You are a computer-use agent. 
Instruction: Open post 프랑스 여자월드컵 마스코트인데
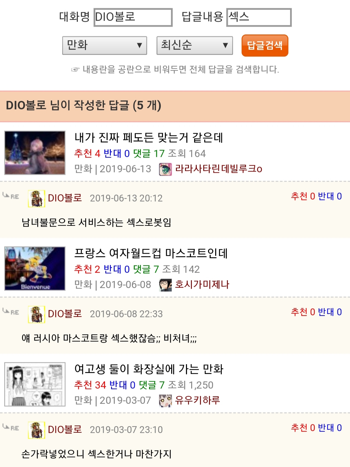pos(151,253)
